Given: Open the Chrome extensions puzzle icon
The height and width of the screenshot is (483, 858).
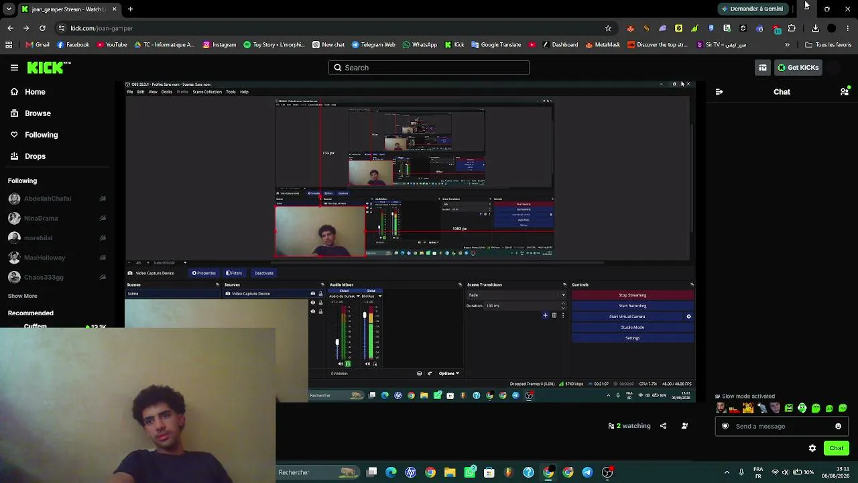Looking at the screenshot, I should [792, 28].
